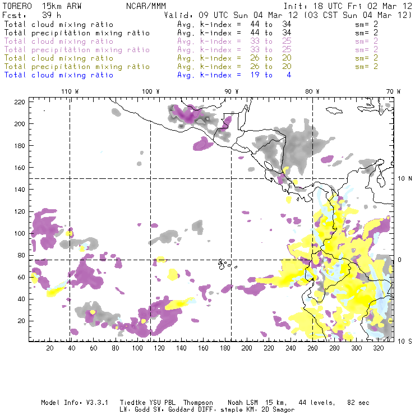The width and height of the screenshot is (415, 415).
Task: Click the "Valid: 09 UTC Sun 04 Mar 12" text
Action: point(231,15)
